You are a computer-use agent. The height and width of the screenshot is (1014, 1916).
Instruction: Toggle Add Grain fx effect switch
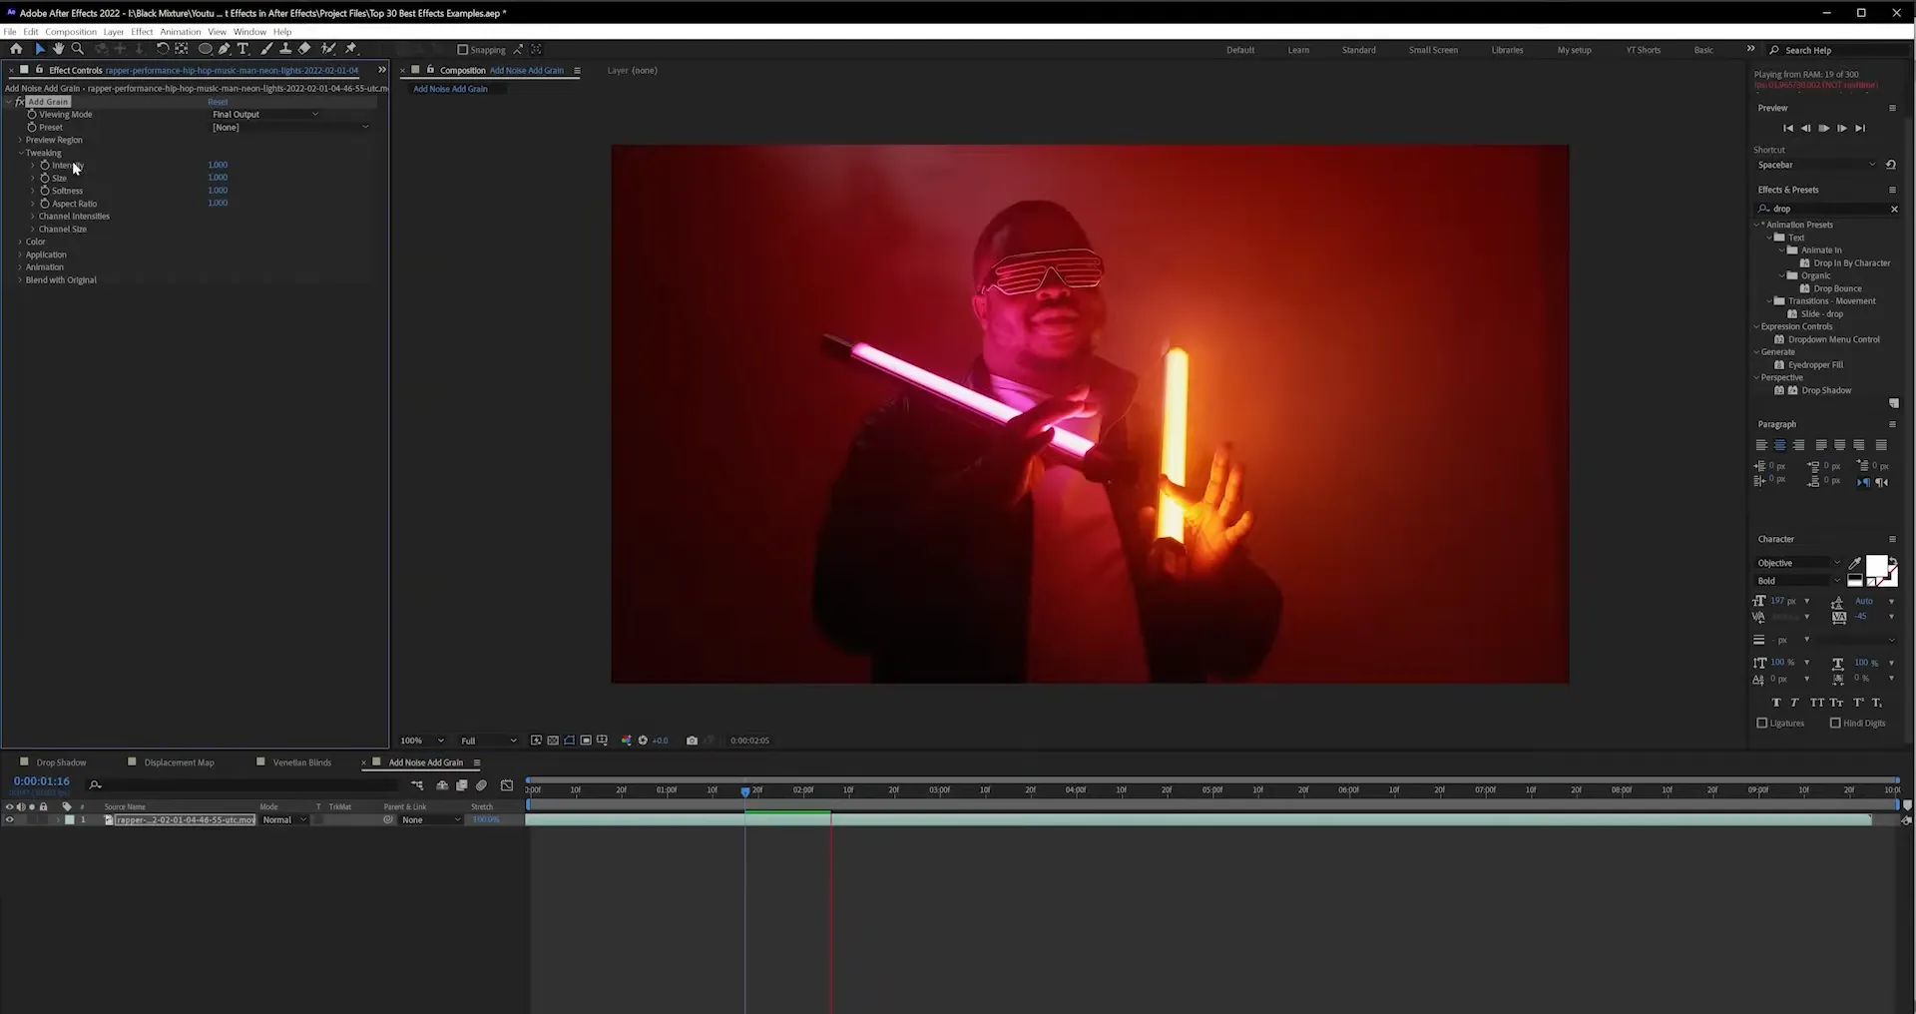(19, 102)
